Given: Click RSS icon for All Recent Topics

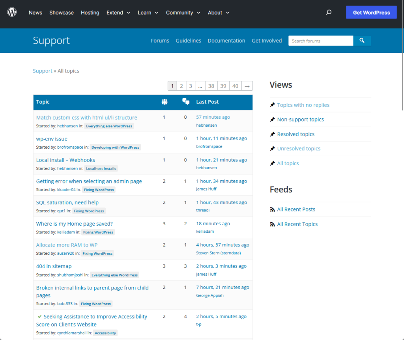Looking at the screenshot, I should click(272, 224).
